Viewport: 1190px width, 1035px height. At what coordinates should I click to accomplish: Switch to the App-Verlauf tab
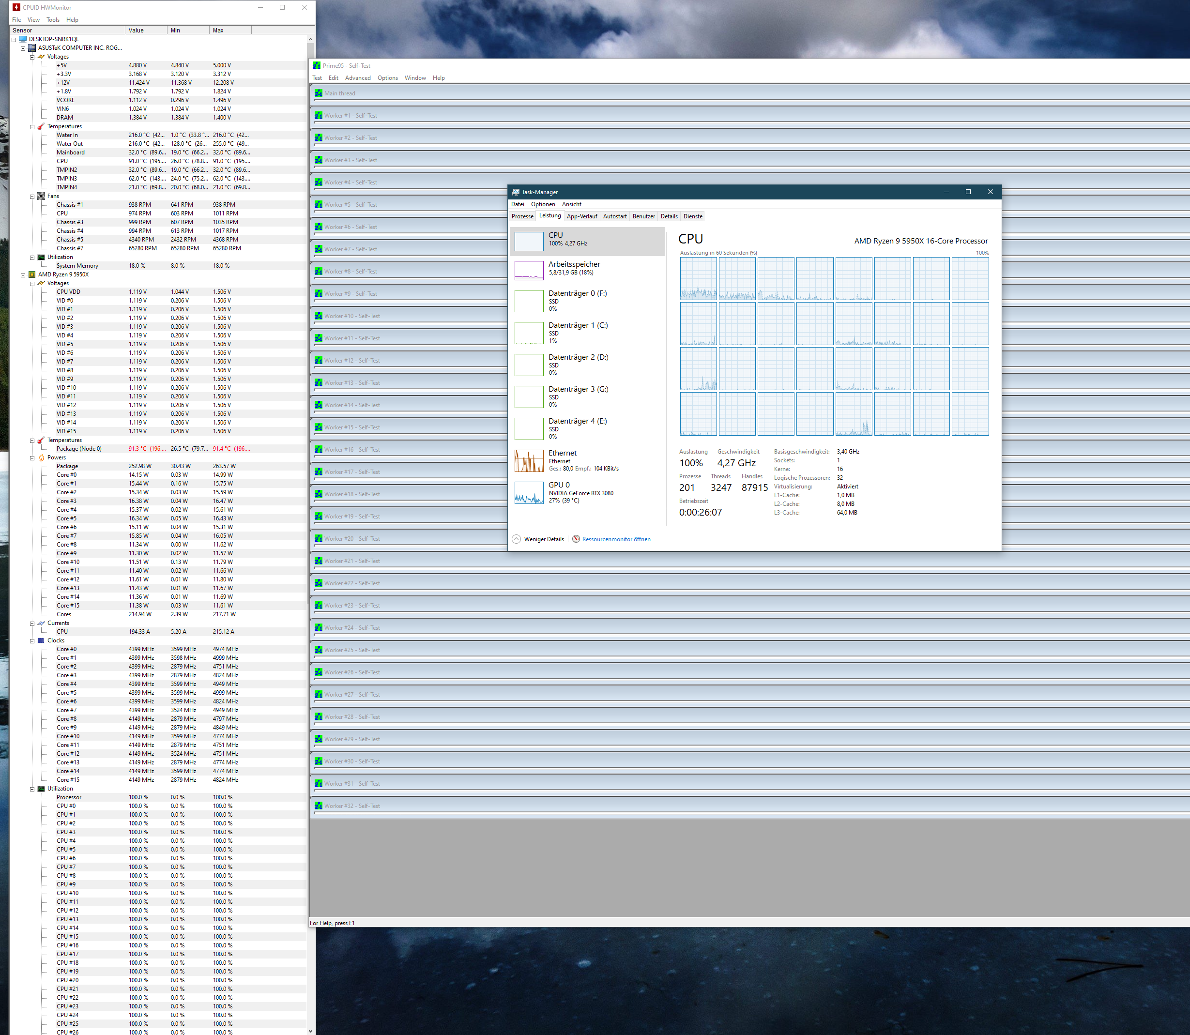pyautogui.click(x=582, y=216)
